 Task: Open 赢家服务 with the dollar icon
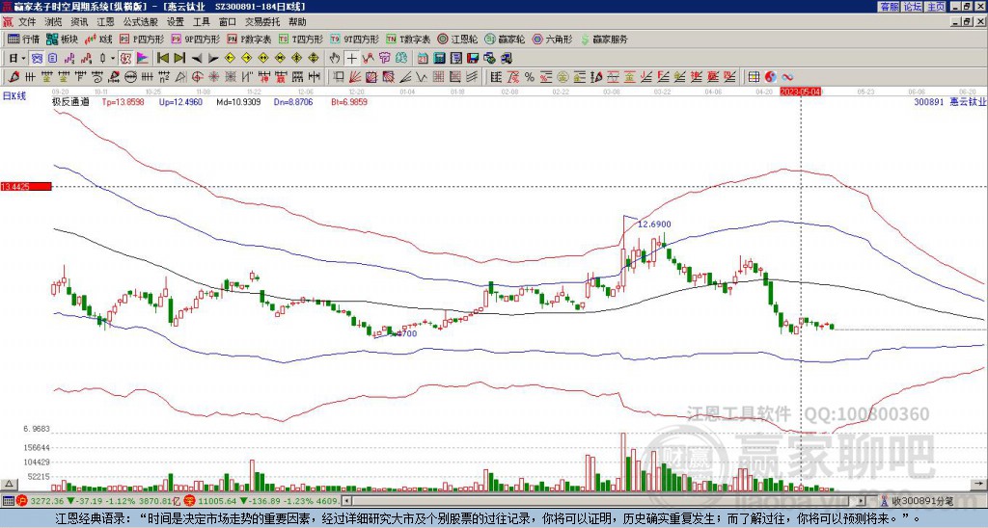click(604, 39)
